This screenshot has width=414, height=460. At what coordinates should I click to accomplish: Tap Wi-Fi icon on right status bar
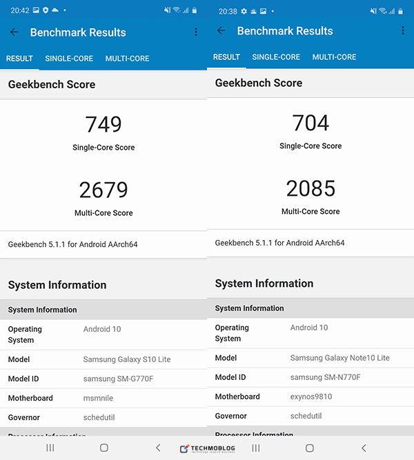click(383, 11)
